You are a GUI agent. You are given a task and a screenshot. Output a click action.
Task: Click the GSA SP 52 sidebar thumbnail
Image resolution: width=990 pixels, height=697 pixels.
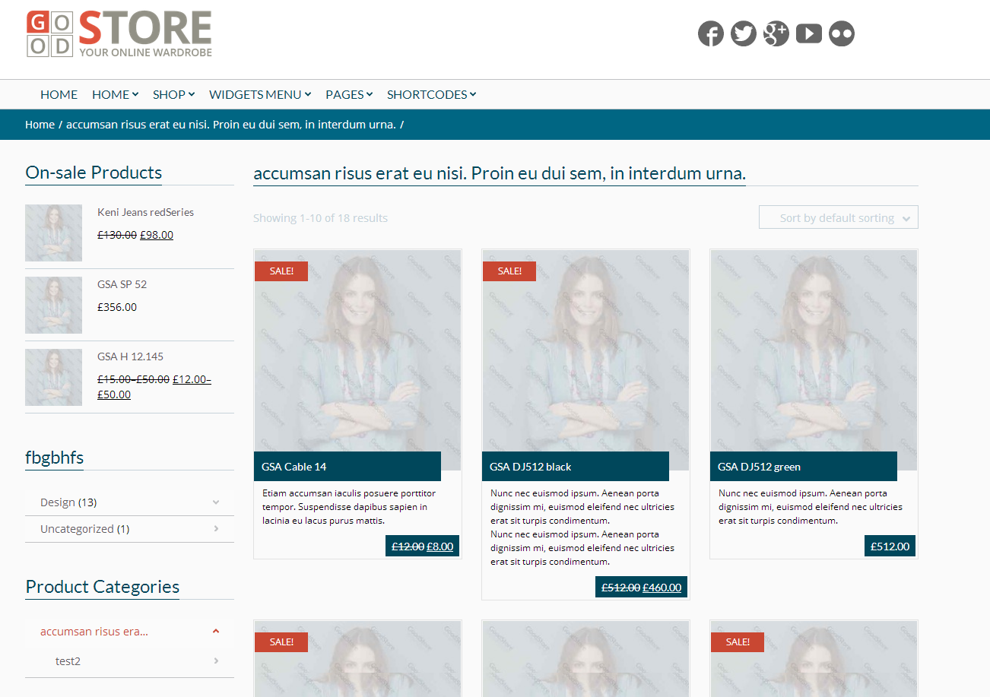(53, 305)
